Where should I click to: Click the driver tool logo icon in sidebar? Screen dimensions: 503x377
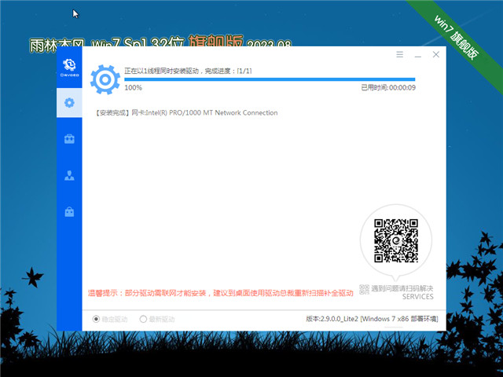pyautogui.click(x=69, y=68)
